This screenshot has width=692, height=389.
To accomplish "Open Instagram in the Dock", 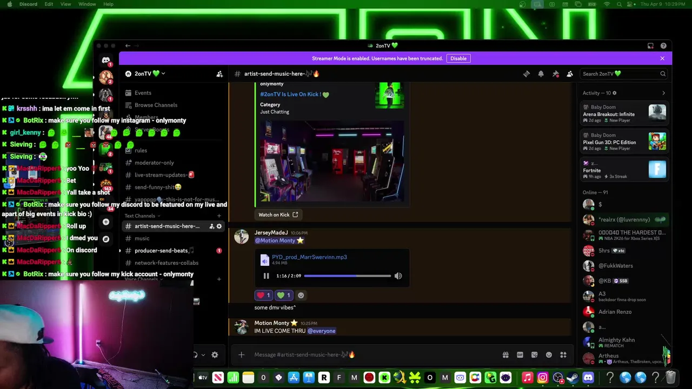I will click(x=543, y=378).
